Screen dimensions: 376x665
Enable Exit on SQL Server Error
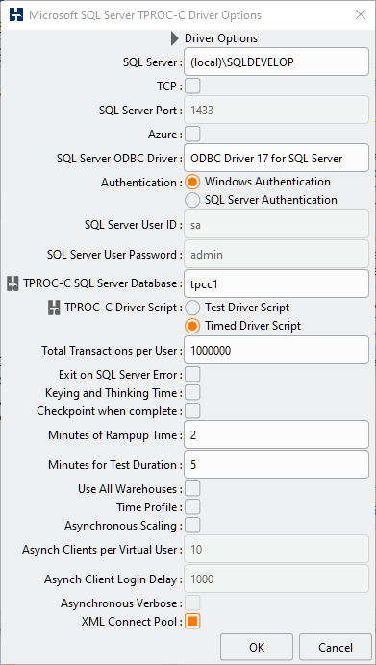coord(192,375)
